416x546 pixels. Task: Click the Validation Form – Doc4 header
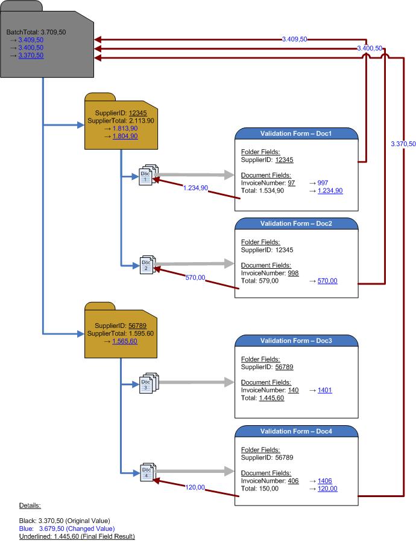[295, 431]
